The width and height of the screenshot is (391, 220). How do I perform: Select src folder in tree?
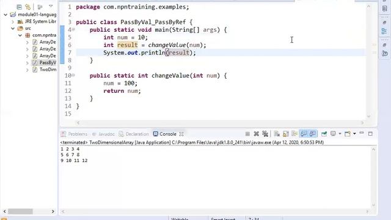point(28,29)
